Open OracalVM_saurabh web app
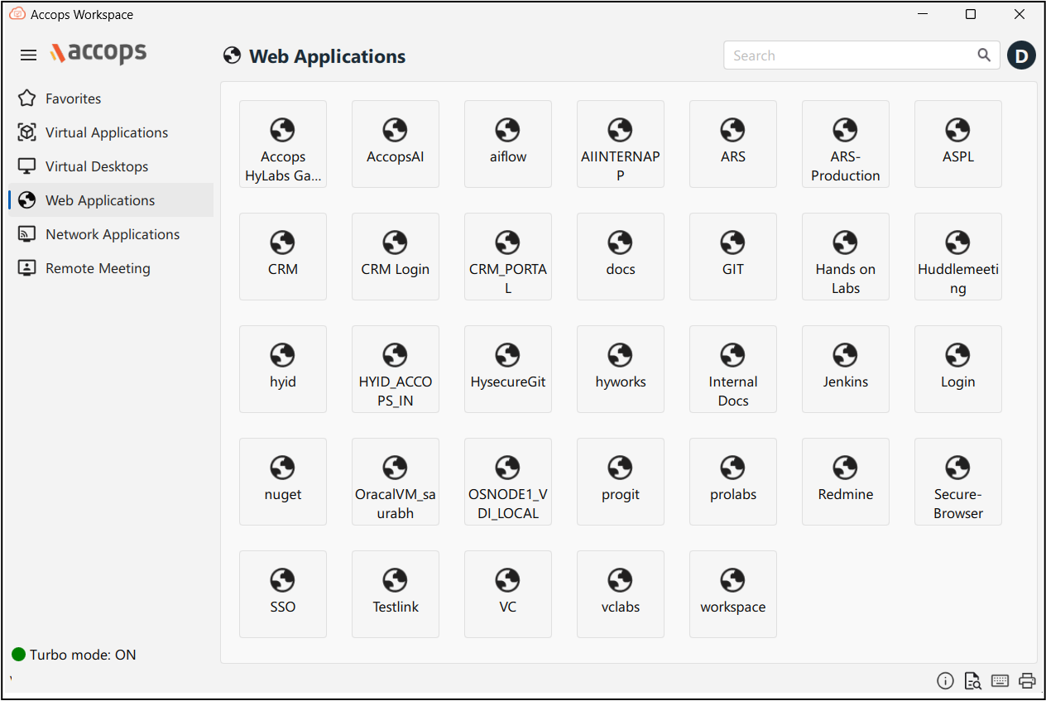Viewport: 1046px width, 701px height. (x=396, y=482)
